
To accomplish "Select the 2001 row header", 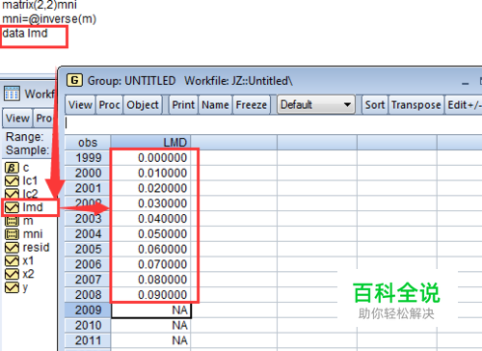I will click(88, 188).
